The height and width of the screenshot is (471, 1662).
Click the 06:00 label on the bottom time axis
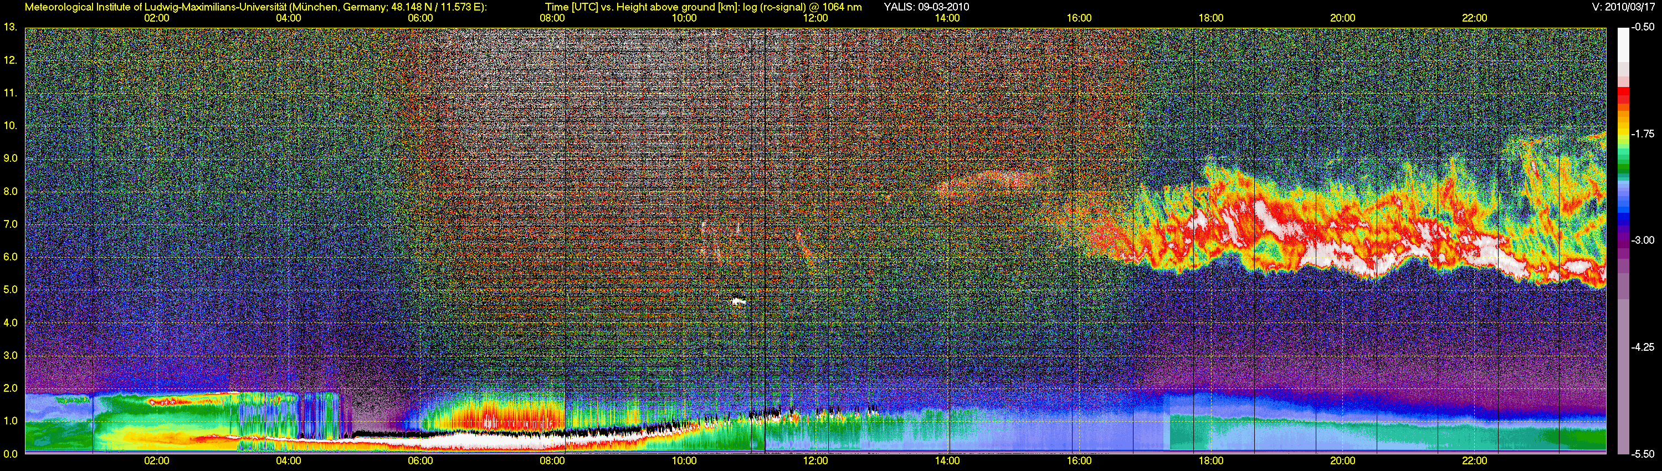pos(420,462)
